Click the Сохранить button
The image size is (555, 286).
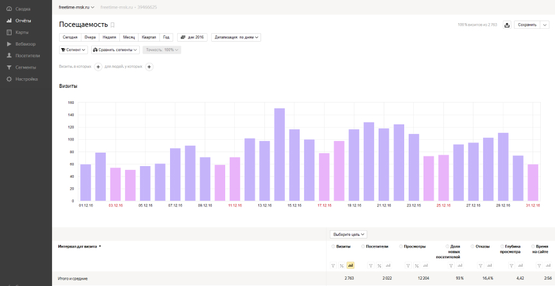pyautogui.click(x=527, y=25)
